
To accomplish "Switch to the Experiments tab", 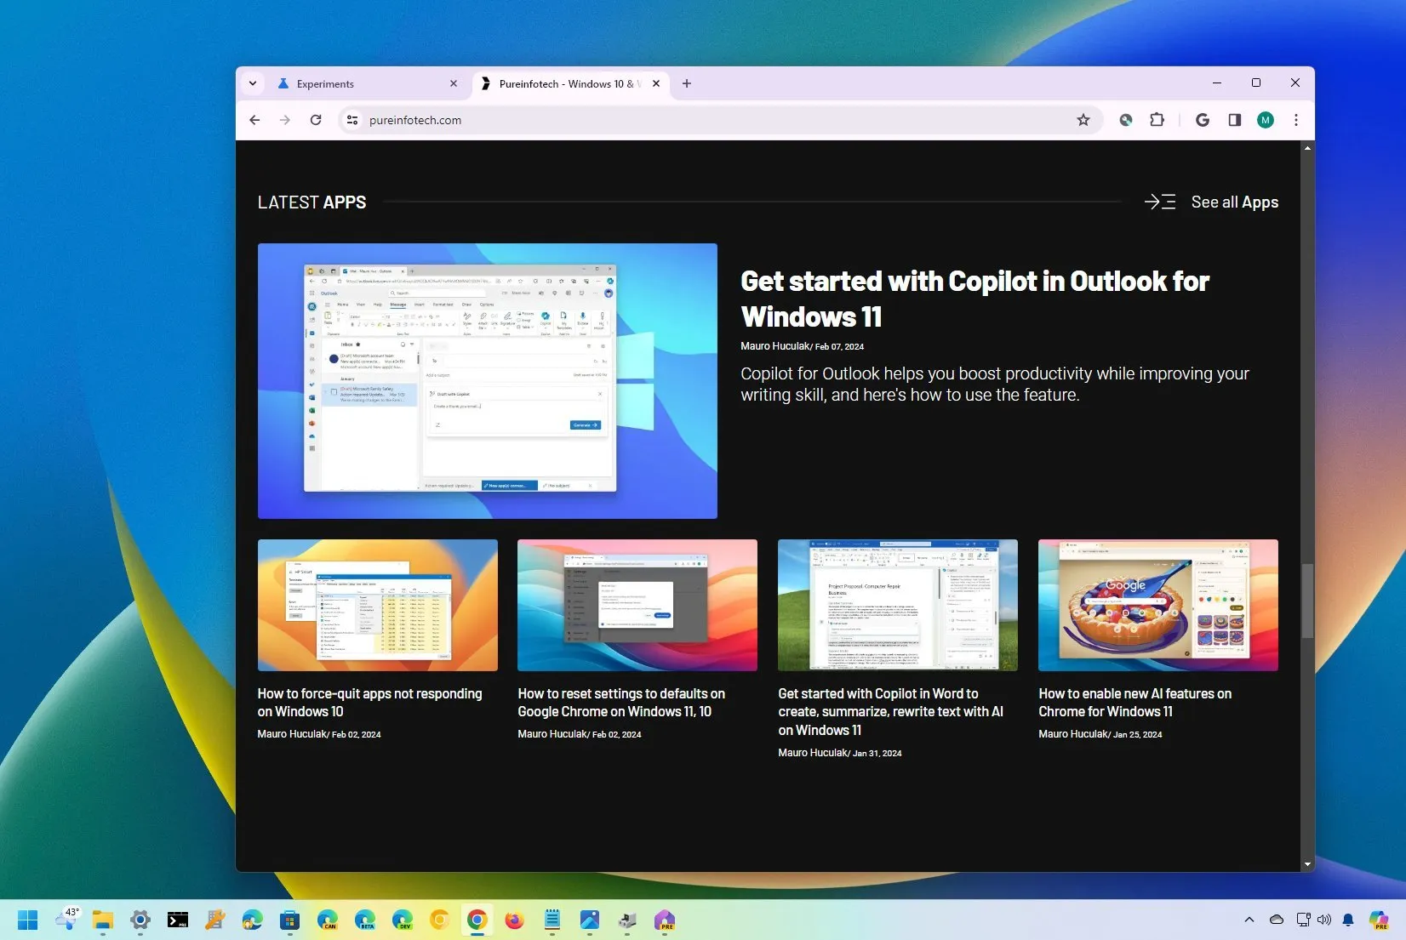I will coord(368,83).
